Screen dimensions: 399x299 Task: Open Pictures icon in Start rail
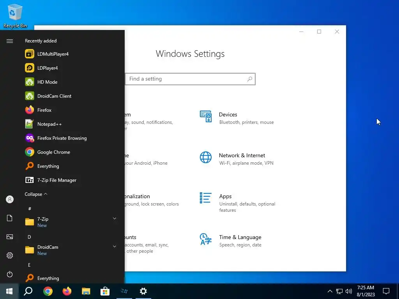click(x=10, y=237)
